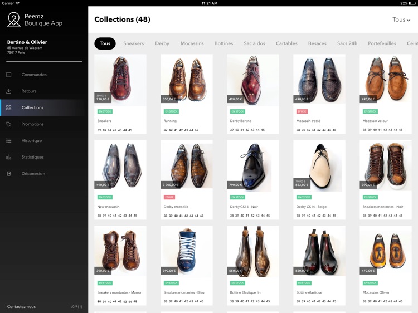The image size is (418, 313).
Task: Click the 553,00 € discounted price tag
Action: tap(302, 184)
